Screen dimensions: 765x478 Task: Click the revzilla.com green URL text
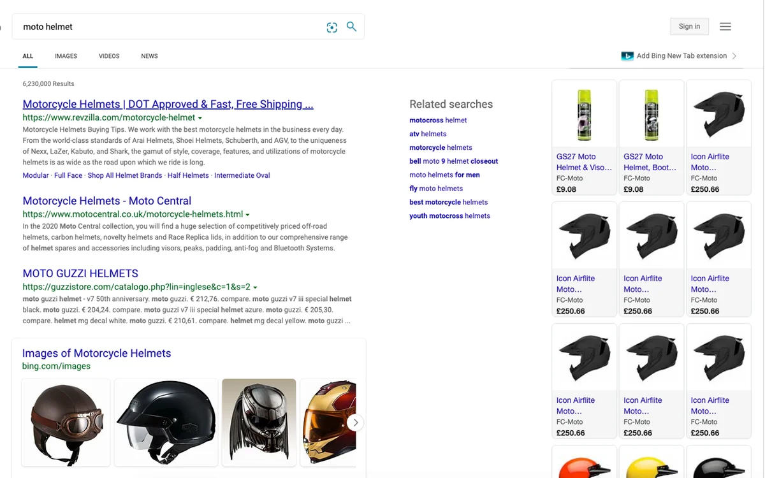(108, 118)
